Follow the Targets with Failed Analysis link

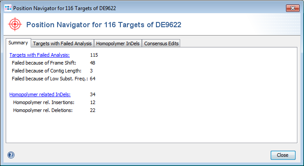pos(40,55)
